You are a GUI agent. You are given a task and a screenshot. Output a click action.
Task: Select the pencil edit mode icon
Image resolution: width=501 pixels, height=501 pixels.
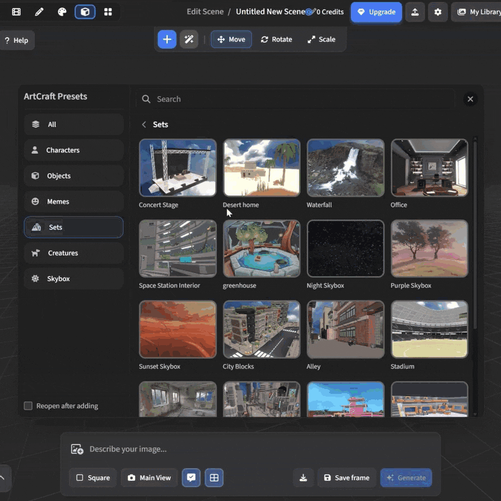[x=39, y=12]
